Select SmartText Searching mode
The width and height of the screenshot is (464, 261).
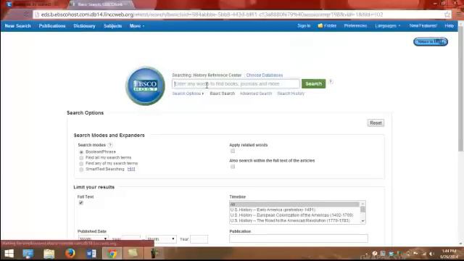pos(81,169)
